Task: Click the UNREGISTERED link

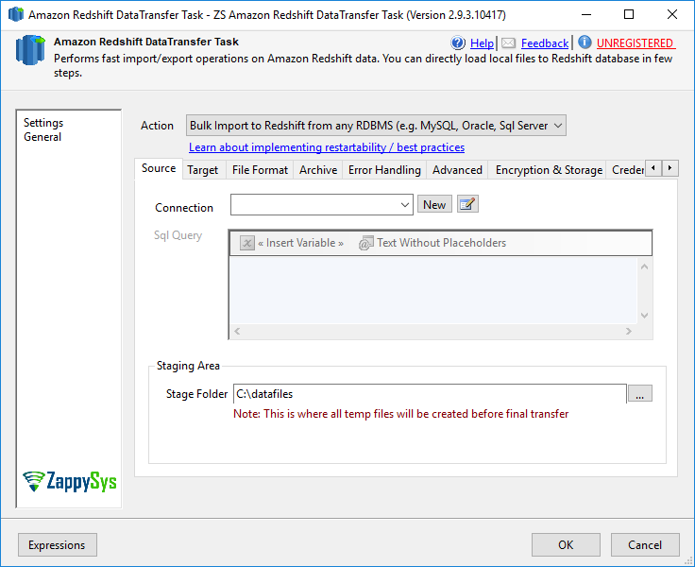Action: point(635,43)
